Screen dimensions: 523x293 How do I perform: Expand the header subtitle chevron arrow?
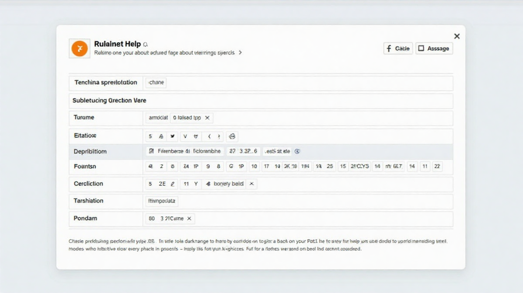pos(240,53)
